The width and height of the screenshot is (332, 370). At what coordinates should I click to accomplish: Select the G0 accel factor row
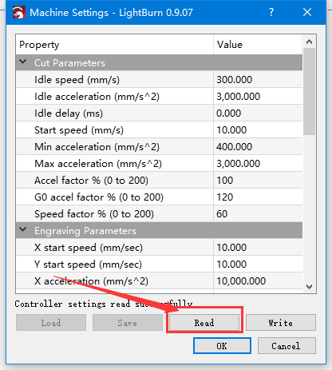point(159,197)
